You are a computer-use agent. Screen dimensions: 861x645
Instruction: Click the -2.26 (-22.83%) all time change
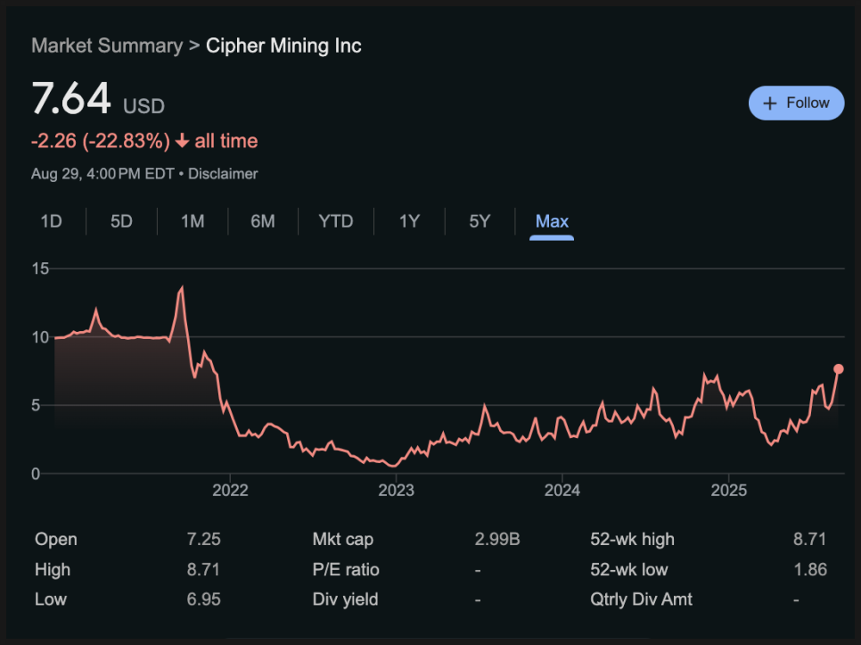tap(144, 141)
